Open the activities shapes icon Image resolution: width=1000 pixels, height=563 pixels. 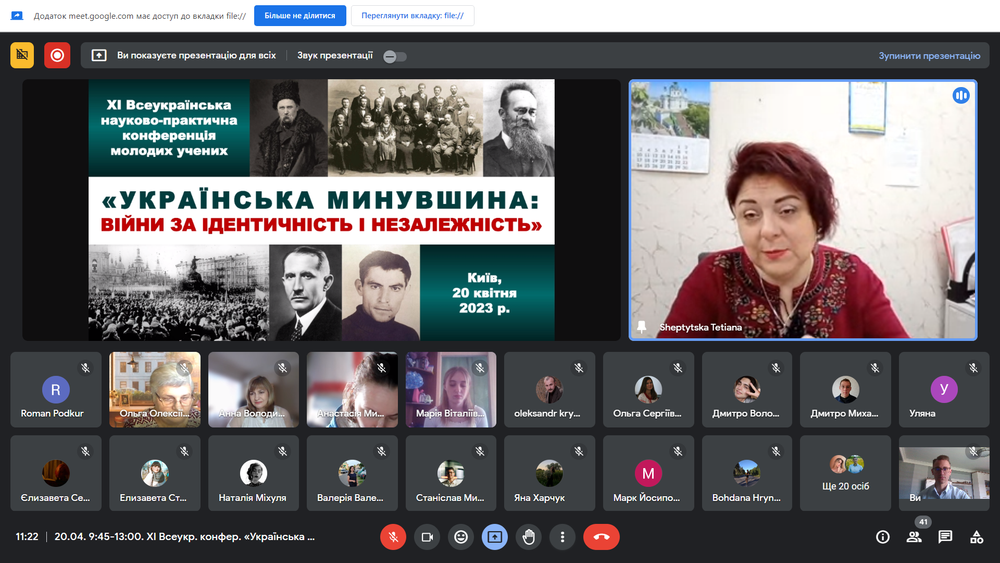pos(977,537)
